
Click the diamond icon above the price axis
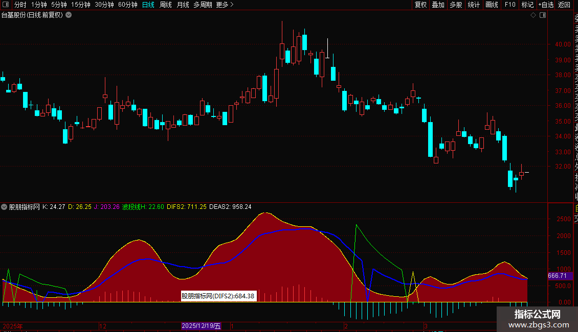point(533,15)
